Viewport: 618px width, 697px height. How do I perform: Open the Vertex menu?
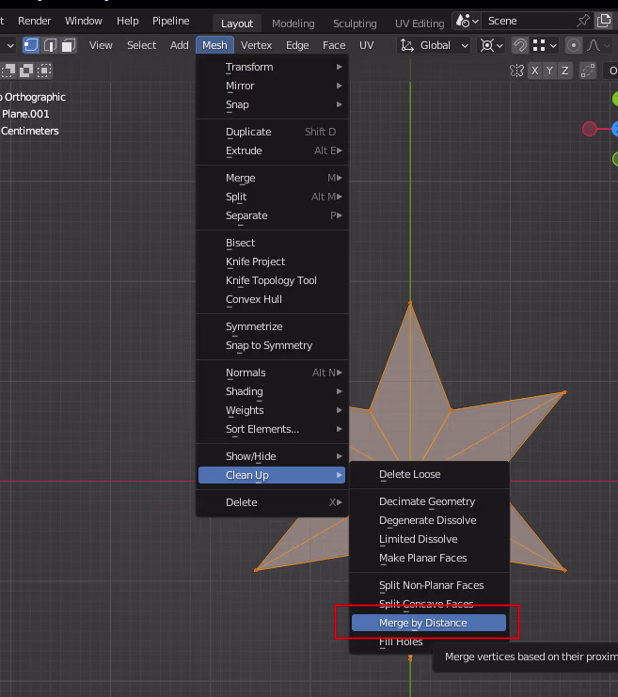[256, 45]
